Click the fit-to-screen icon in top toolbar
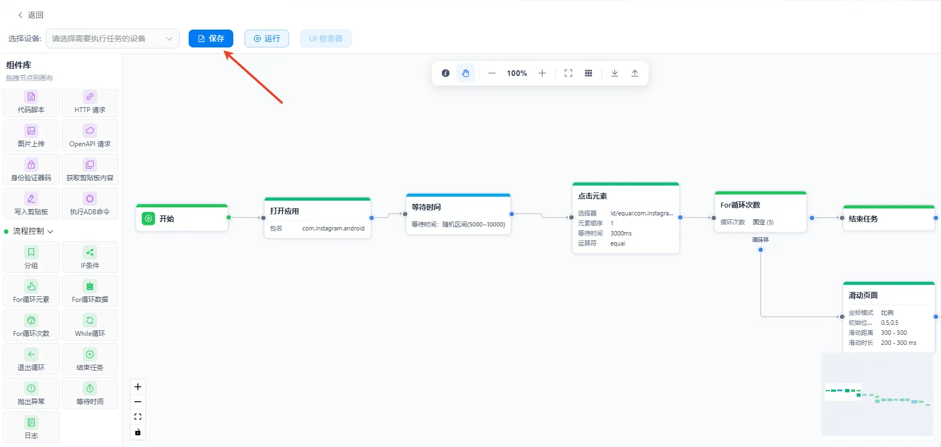The image size is (941, 447). click(568, 73)
